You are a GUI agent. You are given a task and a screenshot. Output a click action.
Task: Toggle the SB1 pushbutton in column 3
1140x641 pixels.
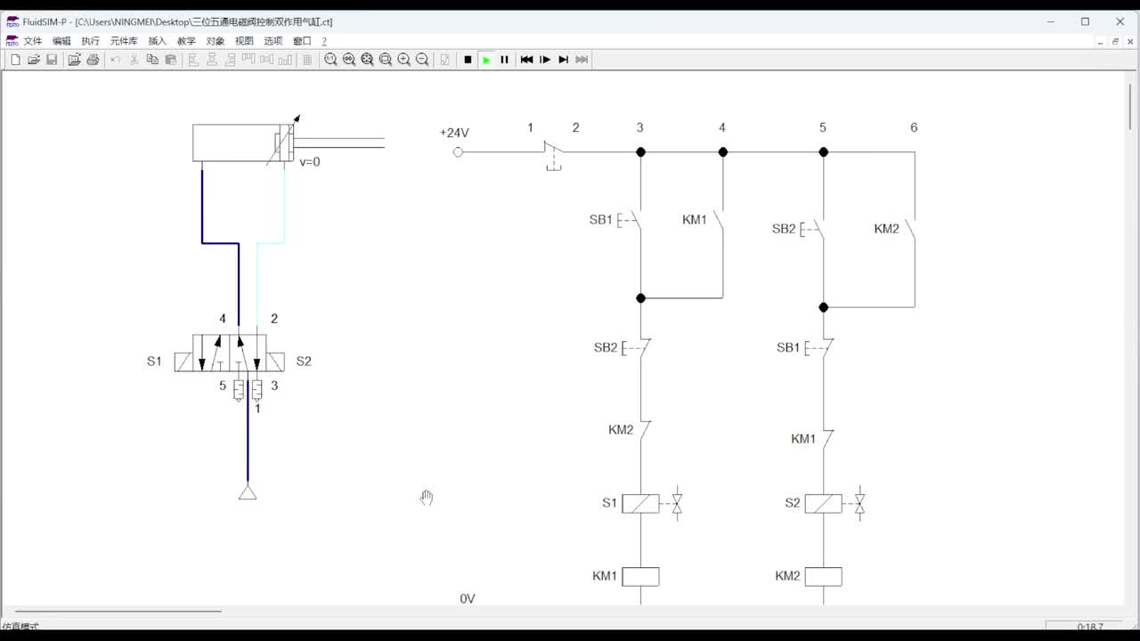(x=631, y=220)
